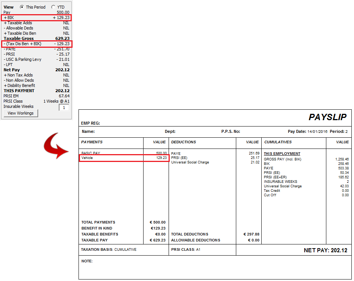Click the CUMULATIVES column header
354x281 pixels.
(278, 142)
